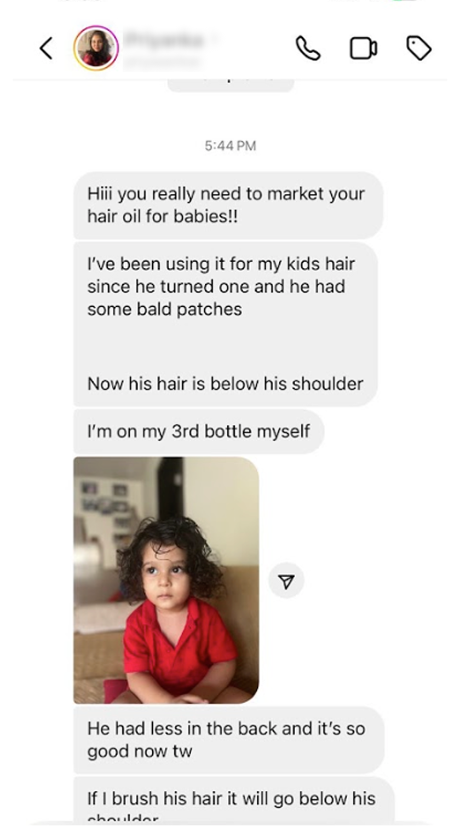
Task: Select the 'He had less in the back' message
Action: click(x=229, y=739)
